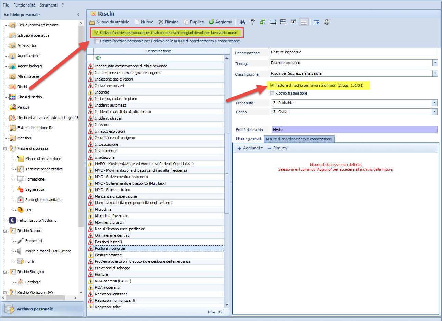
Task: Open the ? help menu
Action: pyautogui.click(x=63, y=5)
